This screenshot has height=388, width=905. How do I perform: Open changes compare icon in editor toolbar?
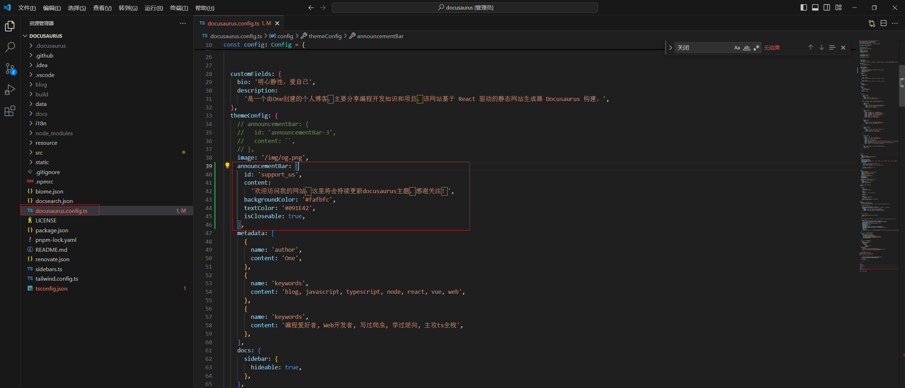click(872, 23)
